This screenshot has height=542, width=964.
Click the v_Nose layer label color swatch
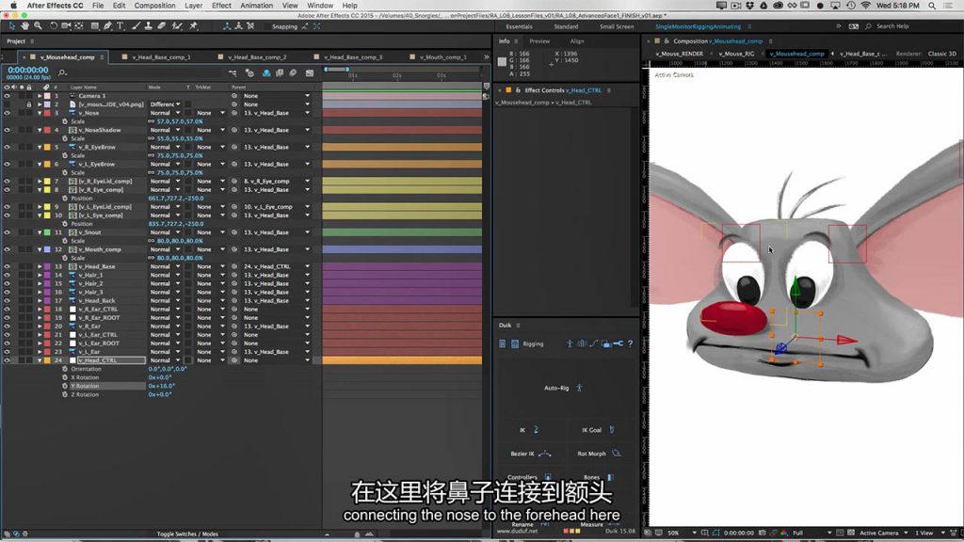click(x=47, y=113)
